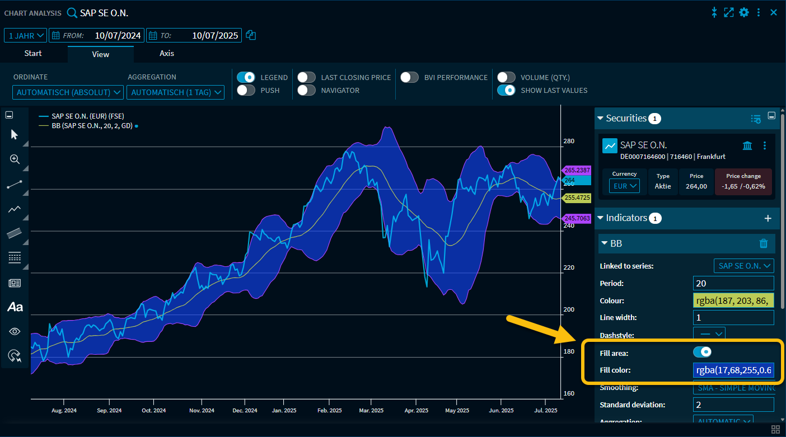Select the trendline drawing tool
The image size is (786, 437).
(15, 185)
